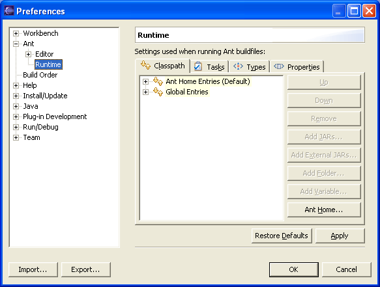Click the Add Variable... button

coord(324,191)
